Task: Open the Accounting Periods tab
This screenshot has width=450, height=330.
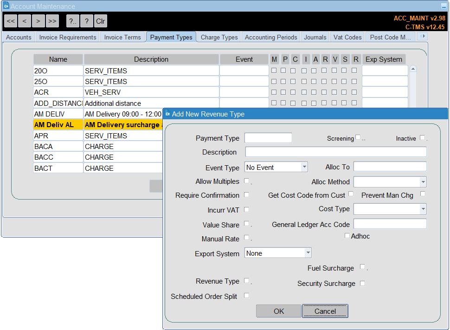Action: pos(271,37)
